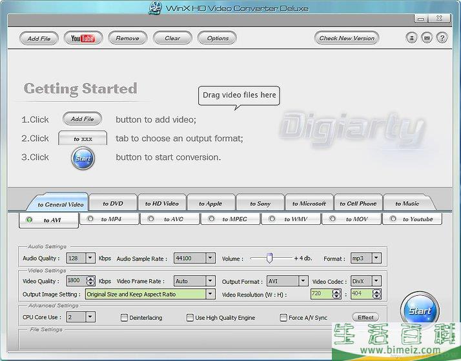Select the to AVI radio option

tap(30, 220)
